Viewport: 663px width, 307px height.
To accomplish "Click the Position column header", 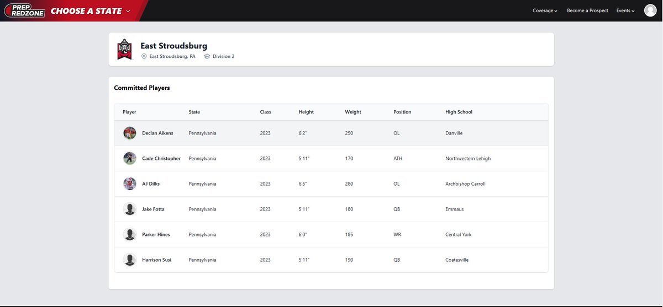I will (402, 112).
